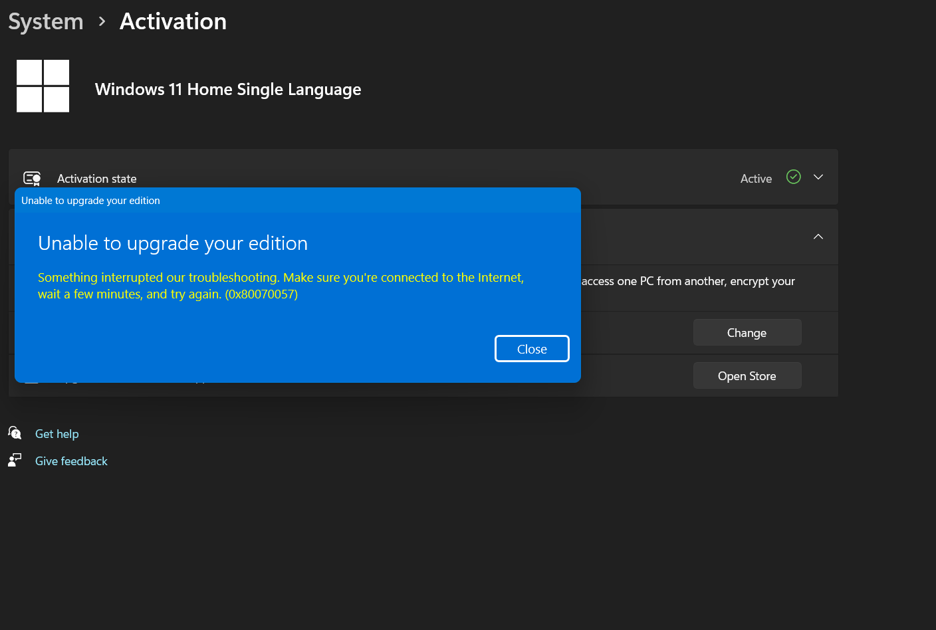Click the yellow 0x80070057 error message
The width and height of the screenshot is (936, 630).
click(280, 285)
